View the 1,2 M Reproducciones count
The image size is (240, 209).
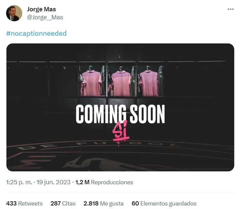104,182
